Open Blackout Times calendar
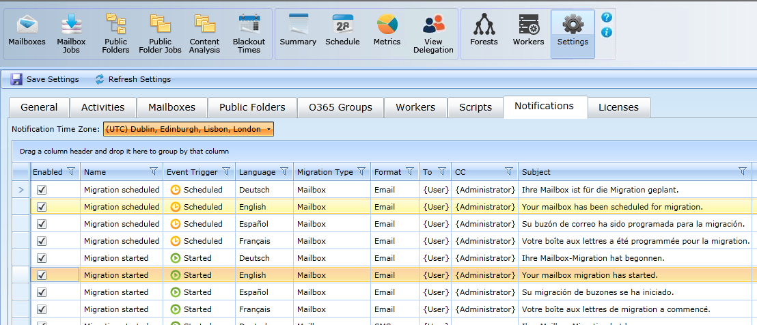 tap(249, 32)
